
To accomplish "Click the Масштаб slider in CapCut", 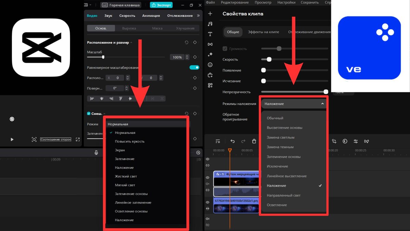I will click(x=126, y=57).
